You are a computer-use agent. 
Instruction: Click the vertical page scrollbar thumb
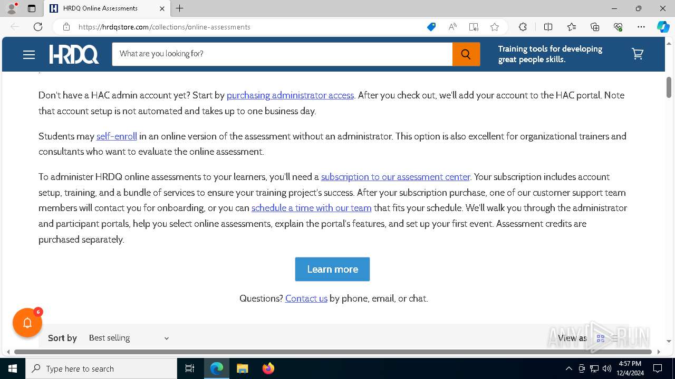click(669, 87)
